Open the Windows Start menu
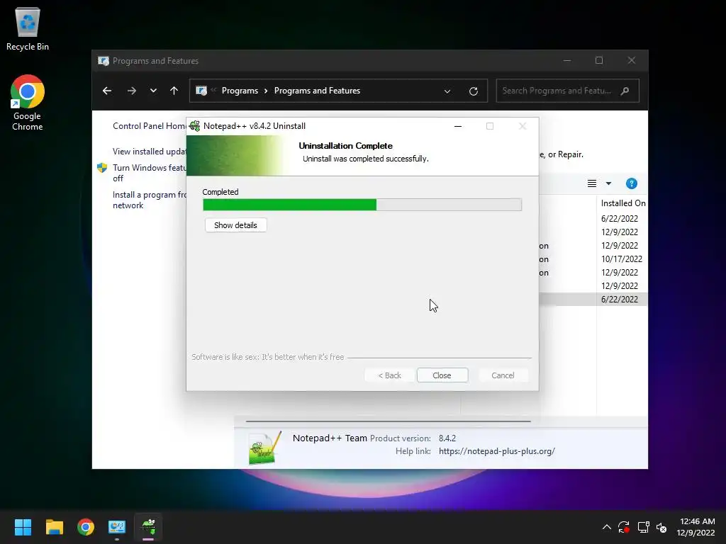Screen dimensions: 726x544 click(23, 527)
